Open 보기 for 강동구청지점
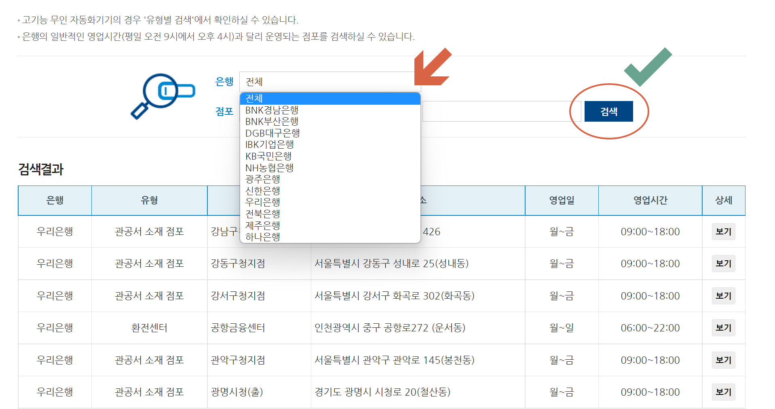 click(x=723, y=264)
